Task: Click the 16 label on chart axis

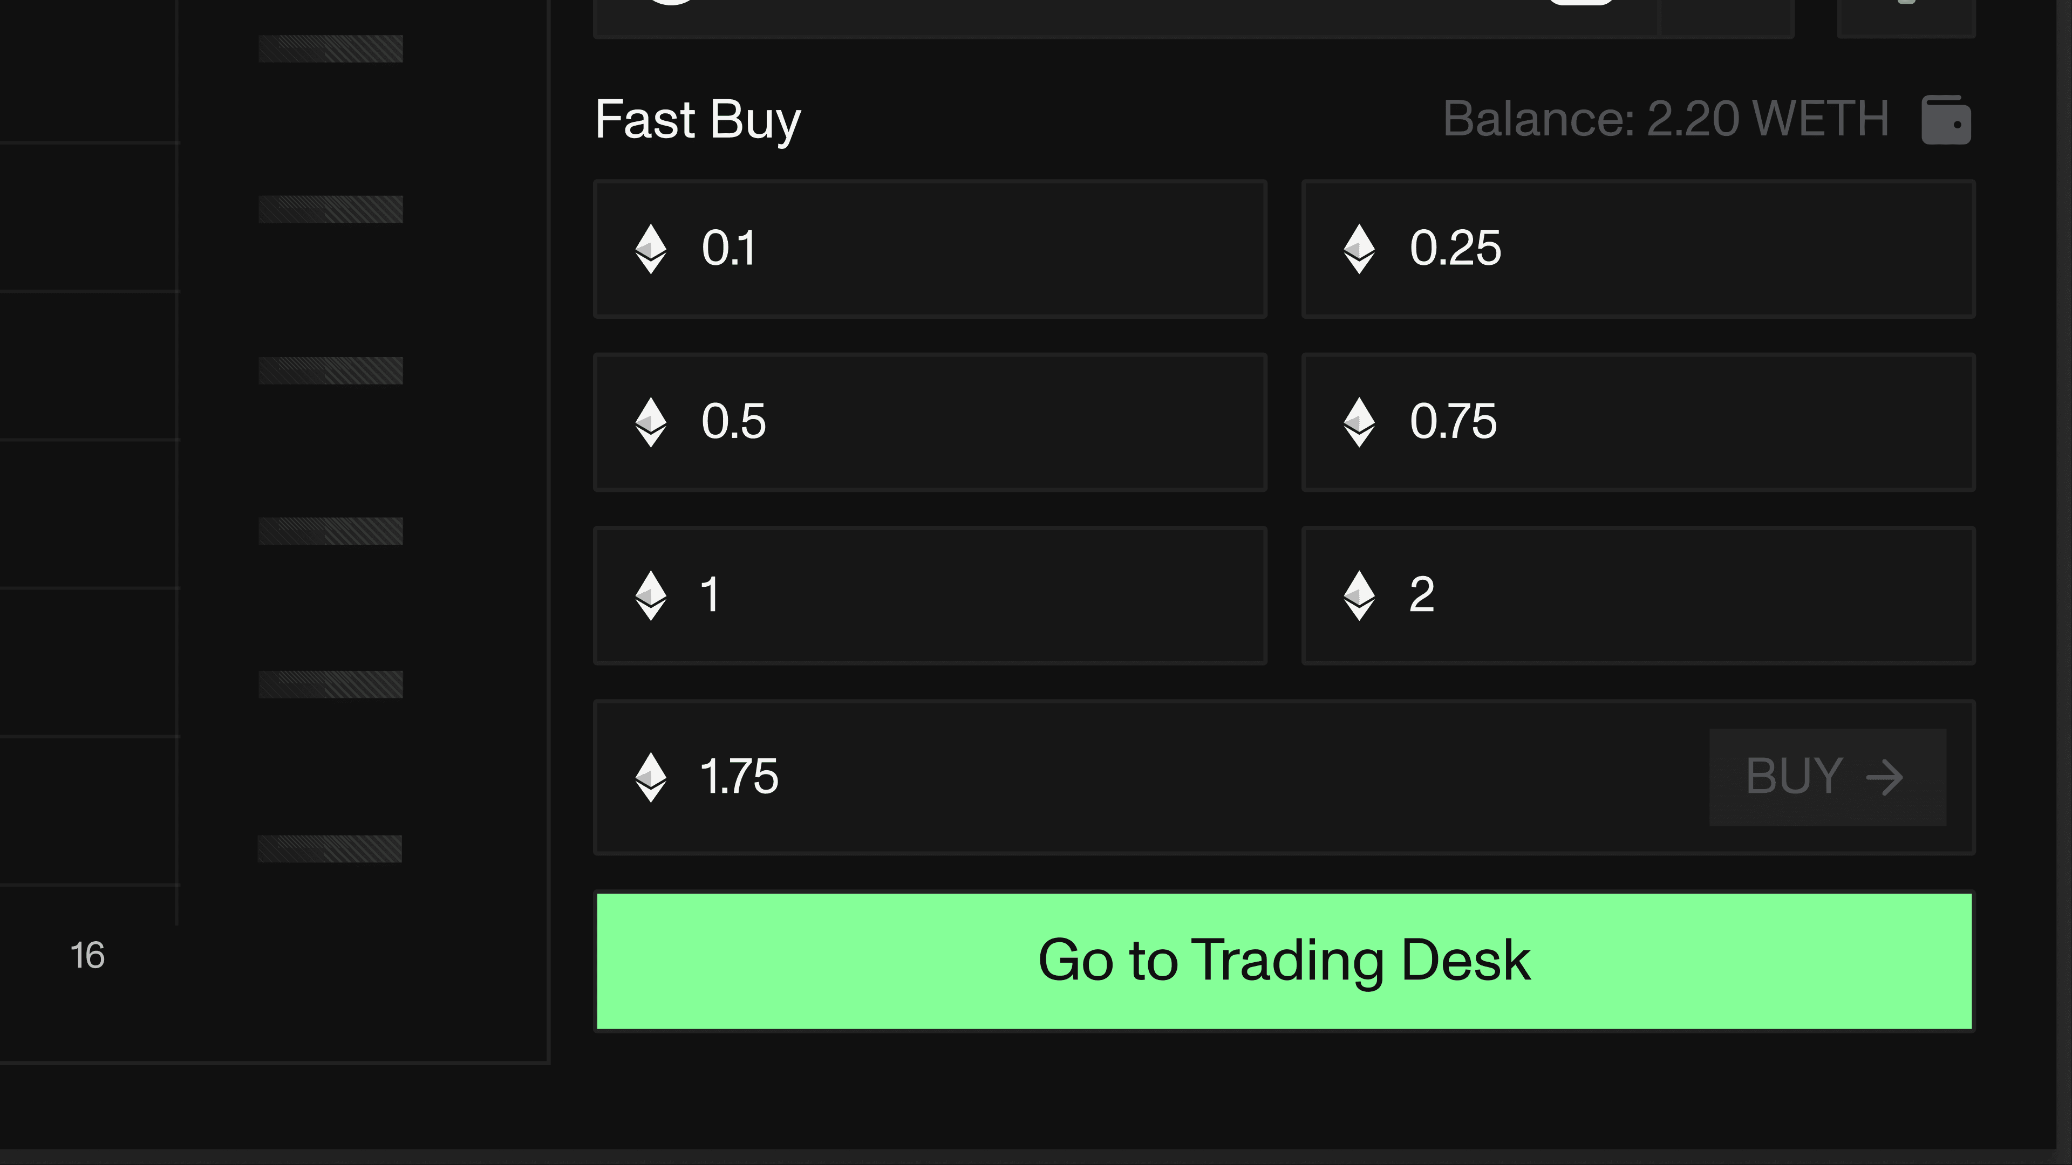Action: pos(87,956)
